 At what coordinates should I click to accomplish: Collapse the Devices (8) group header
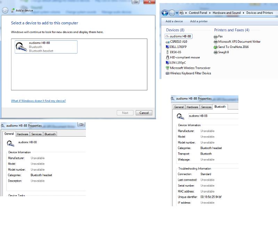[175, 30]
